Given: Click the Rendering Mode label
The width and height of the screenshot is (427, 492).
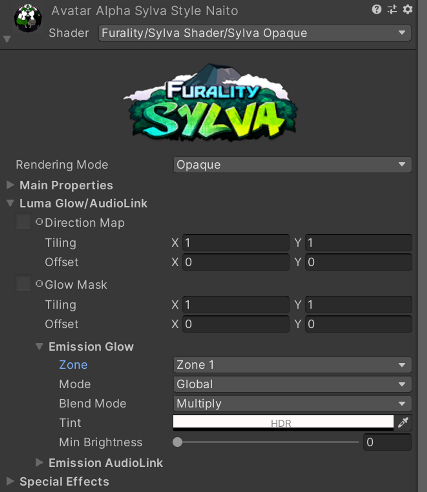Looking at the screenshot, I should [62, 165].
